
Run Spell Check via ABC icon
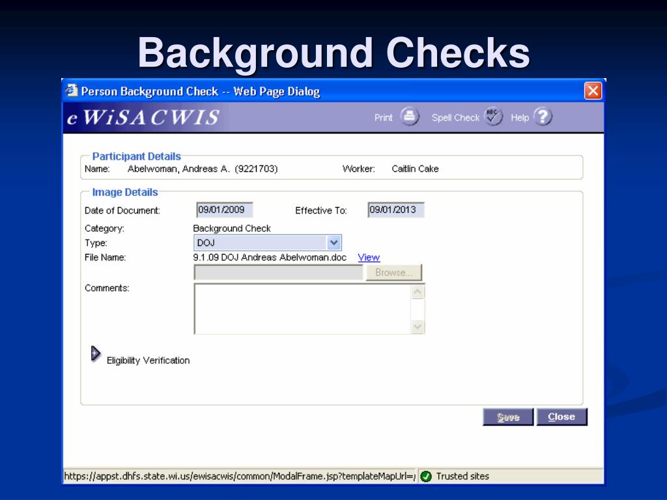coord(493,117)
